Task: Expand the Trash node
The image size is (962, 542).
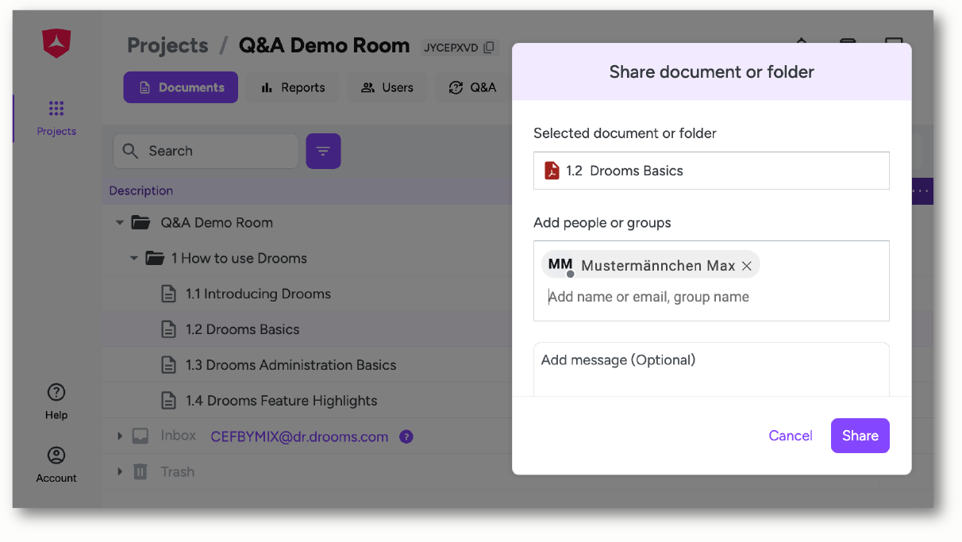Action: pos(120,471)
